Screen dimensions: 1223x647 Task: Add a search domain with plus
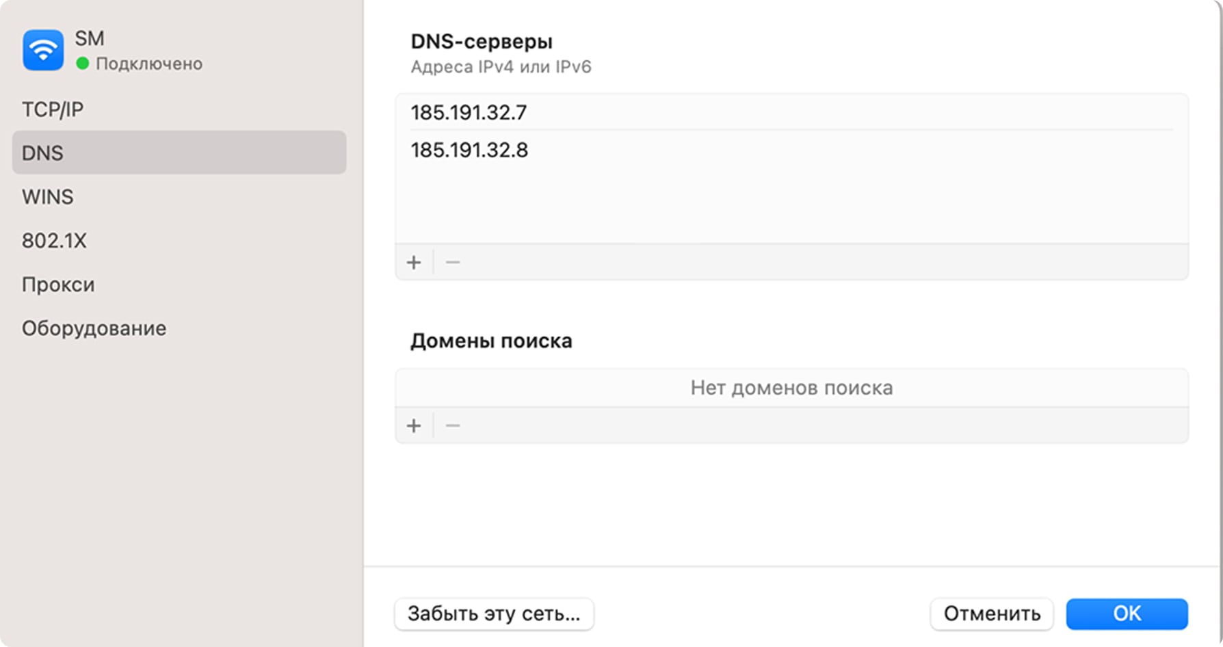click(x=414, y=426)
